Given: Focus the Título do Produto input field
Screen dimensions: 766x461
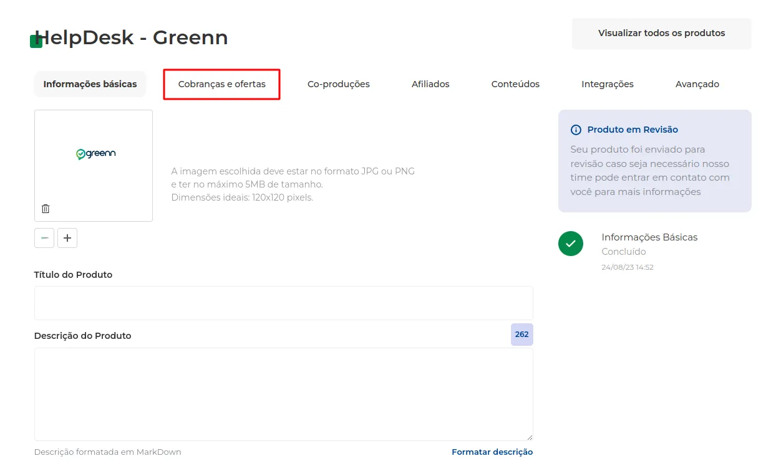Looking at the screenshot, I should 284,303.
